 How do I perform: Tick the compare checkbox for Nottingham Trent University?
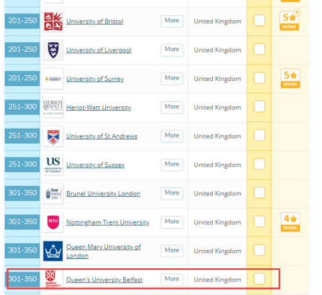pyautogui.click(x=259, y=222)
